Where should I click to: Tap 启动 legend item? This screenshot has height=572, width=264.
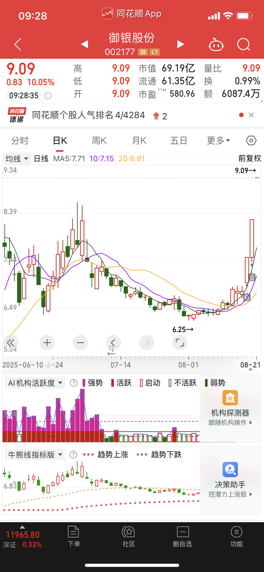(150, 383)
